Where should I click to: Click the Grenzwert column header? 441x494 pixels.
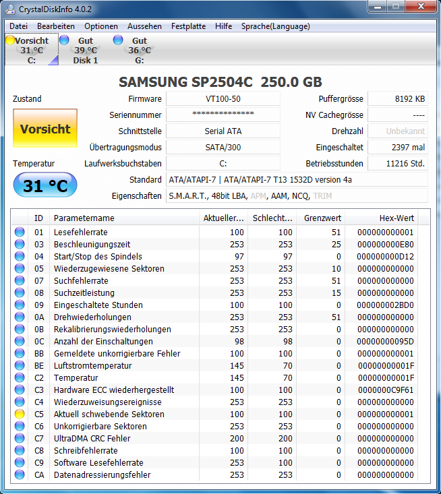(x=320, y=218)
